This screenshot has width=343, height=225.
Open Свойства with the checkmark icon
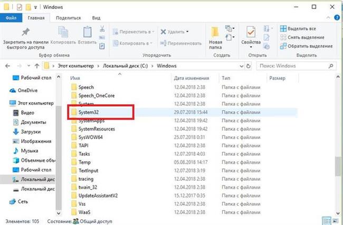(x=251, y=32)
